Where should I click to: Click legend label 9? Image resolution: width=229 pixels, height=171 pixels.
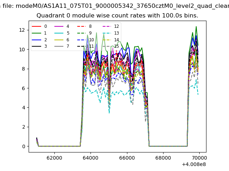pyautogui.click(x=90, y=33)
